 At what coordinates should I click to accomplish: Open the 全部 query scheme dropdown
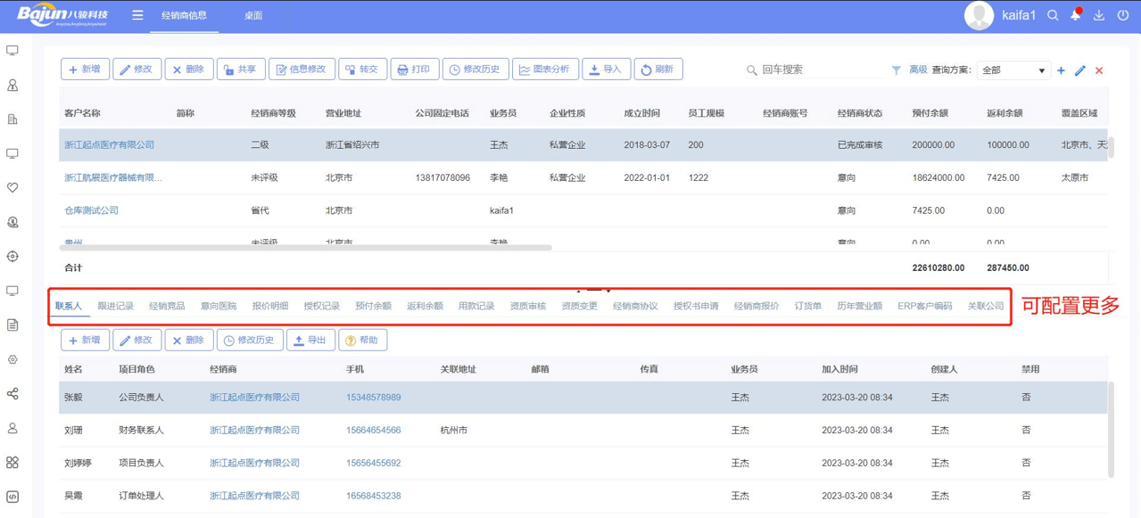pos(1013,70)
